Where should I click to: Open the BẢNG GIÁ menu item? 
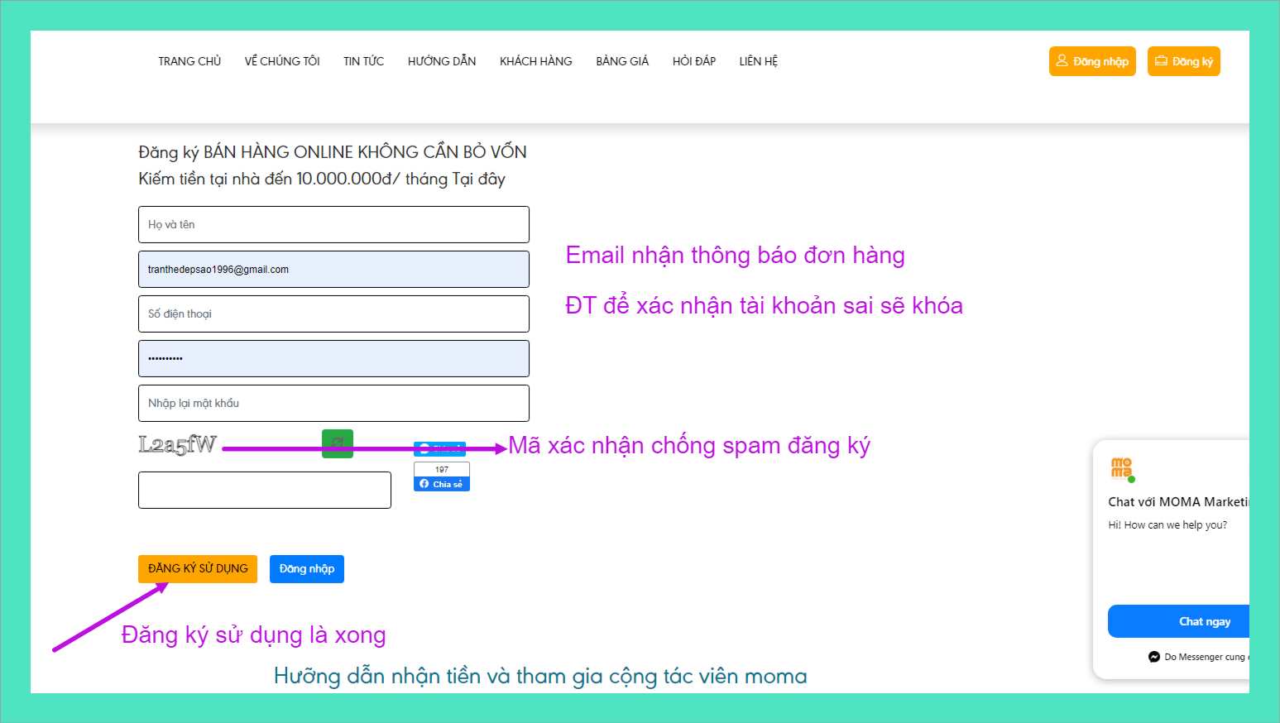(622, 61)
